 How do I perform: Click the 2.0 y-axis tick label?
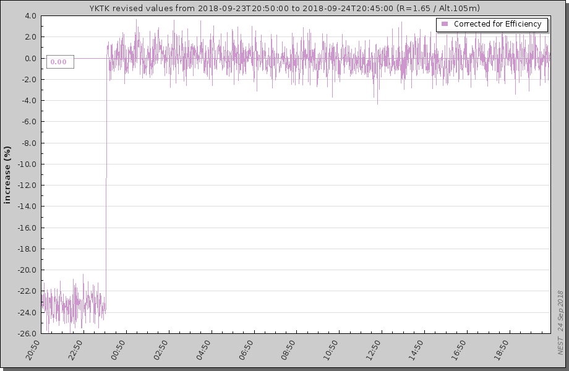click(x=30, y=37)
